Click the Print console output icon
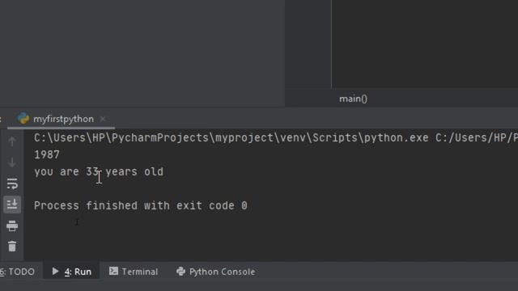 click(x=12, y=226)
